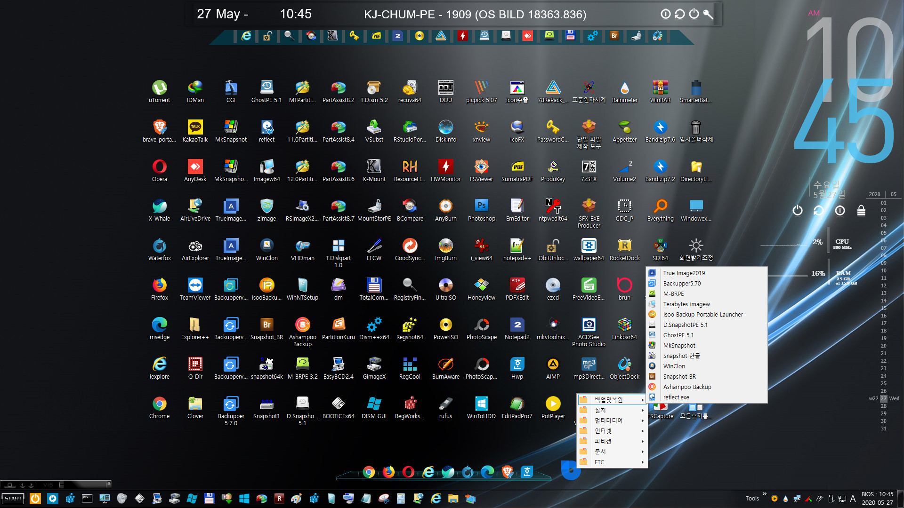This screenshot has width=904, height=508.
Task: Select reflect.exe menu entry
Action: pyautogui.click(x=707, y=397)
